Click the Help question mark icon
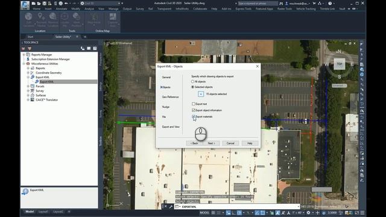Viewport: 386px width, 217px height. pos(330,4)
